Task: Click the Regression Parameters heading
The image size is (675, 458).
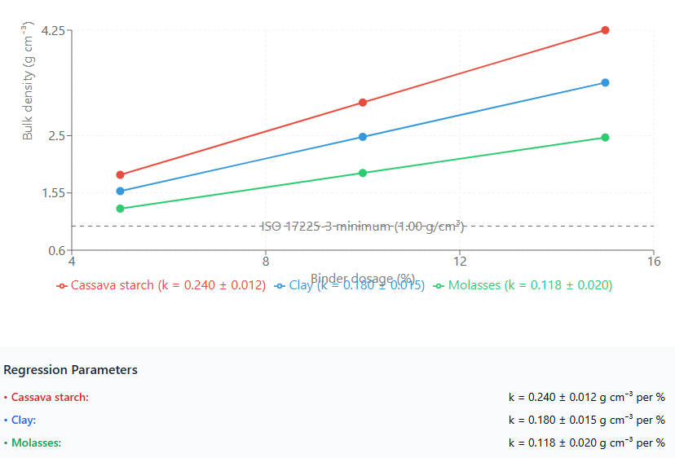Action: (x=70, y=370)
